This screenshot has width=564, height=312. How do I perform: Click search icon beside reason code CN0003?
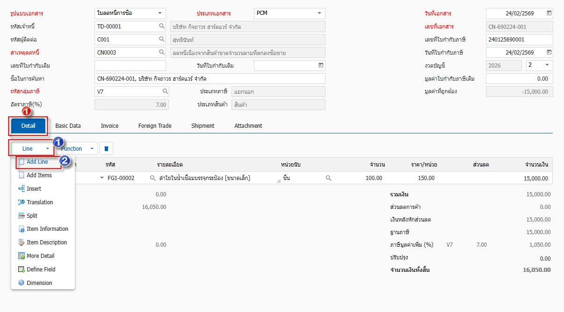click(x=162, y=53)
